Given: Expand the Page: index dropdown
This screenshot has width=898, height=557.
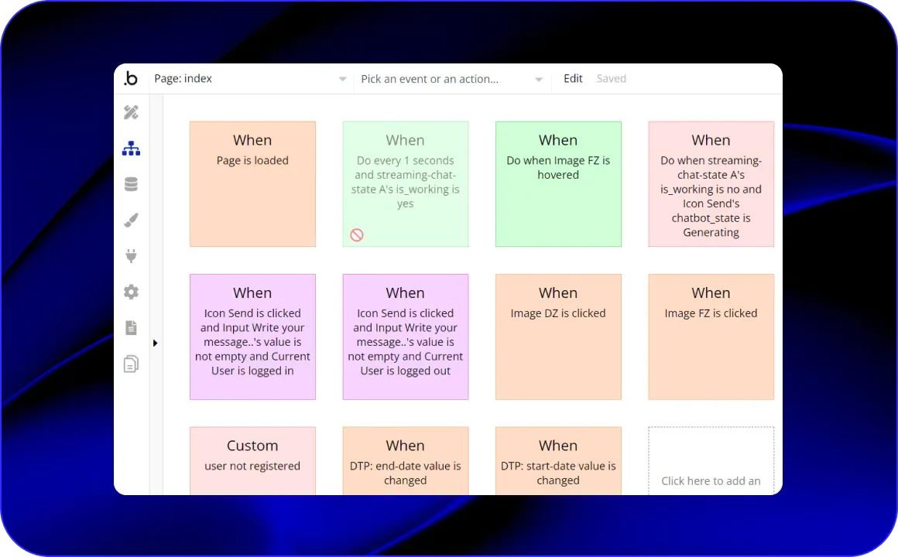Looking at the screenshot, I should pyautogui.click(x=250, y=79).
